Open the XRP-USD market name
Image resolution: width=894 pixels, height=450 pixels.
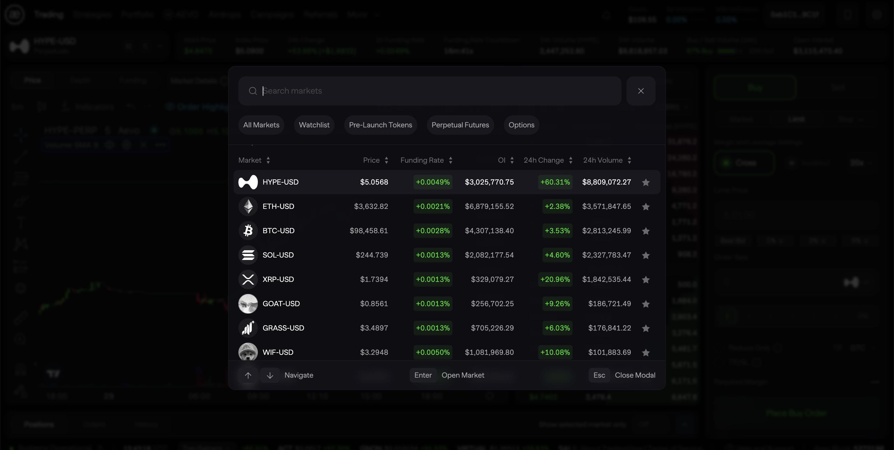tap(278, 279)
